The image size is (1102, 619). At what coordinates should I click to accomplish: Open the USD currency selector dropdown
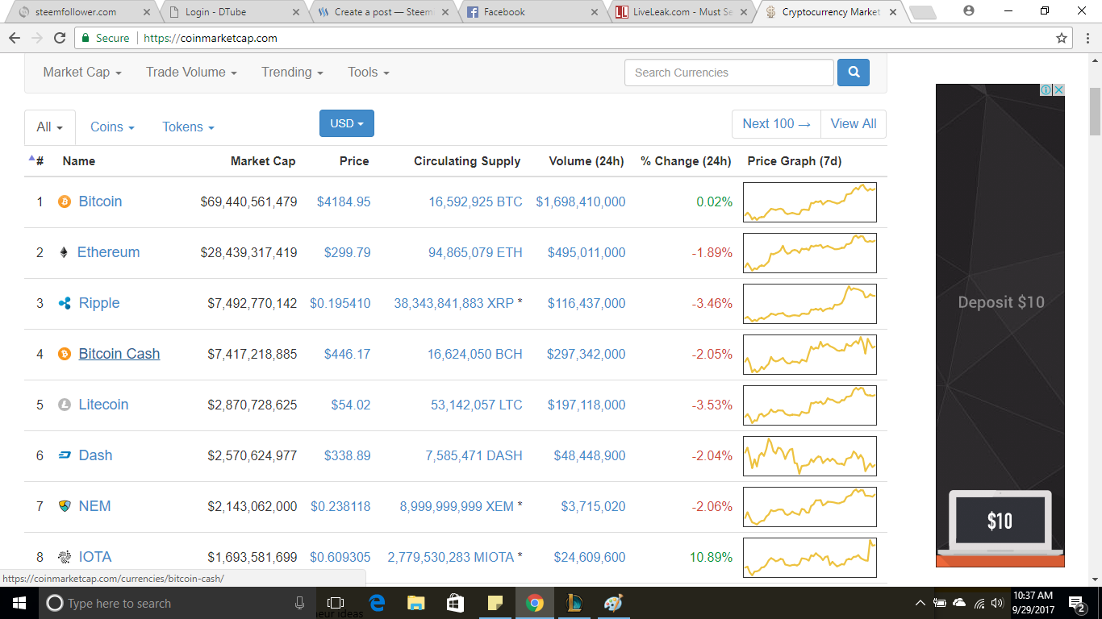tap(347, 123)
